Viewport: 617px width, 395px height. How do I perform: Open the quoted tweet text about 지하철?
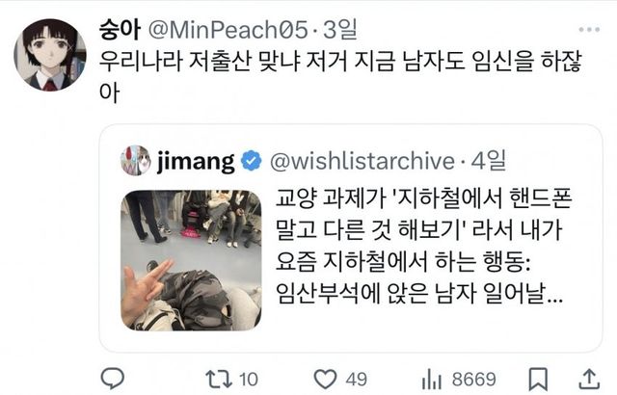click(x=423, y=246)
